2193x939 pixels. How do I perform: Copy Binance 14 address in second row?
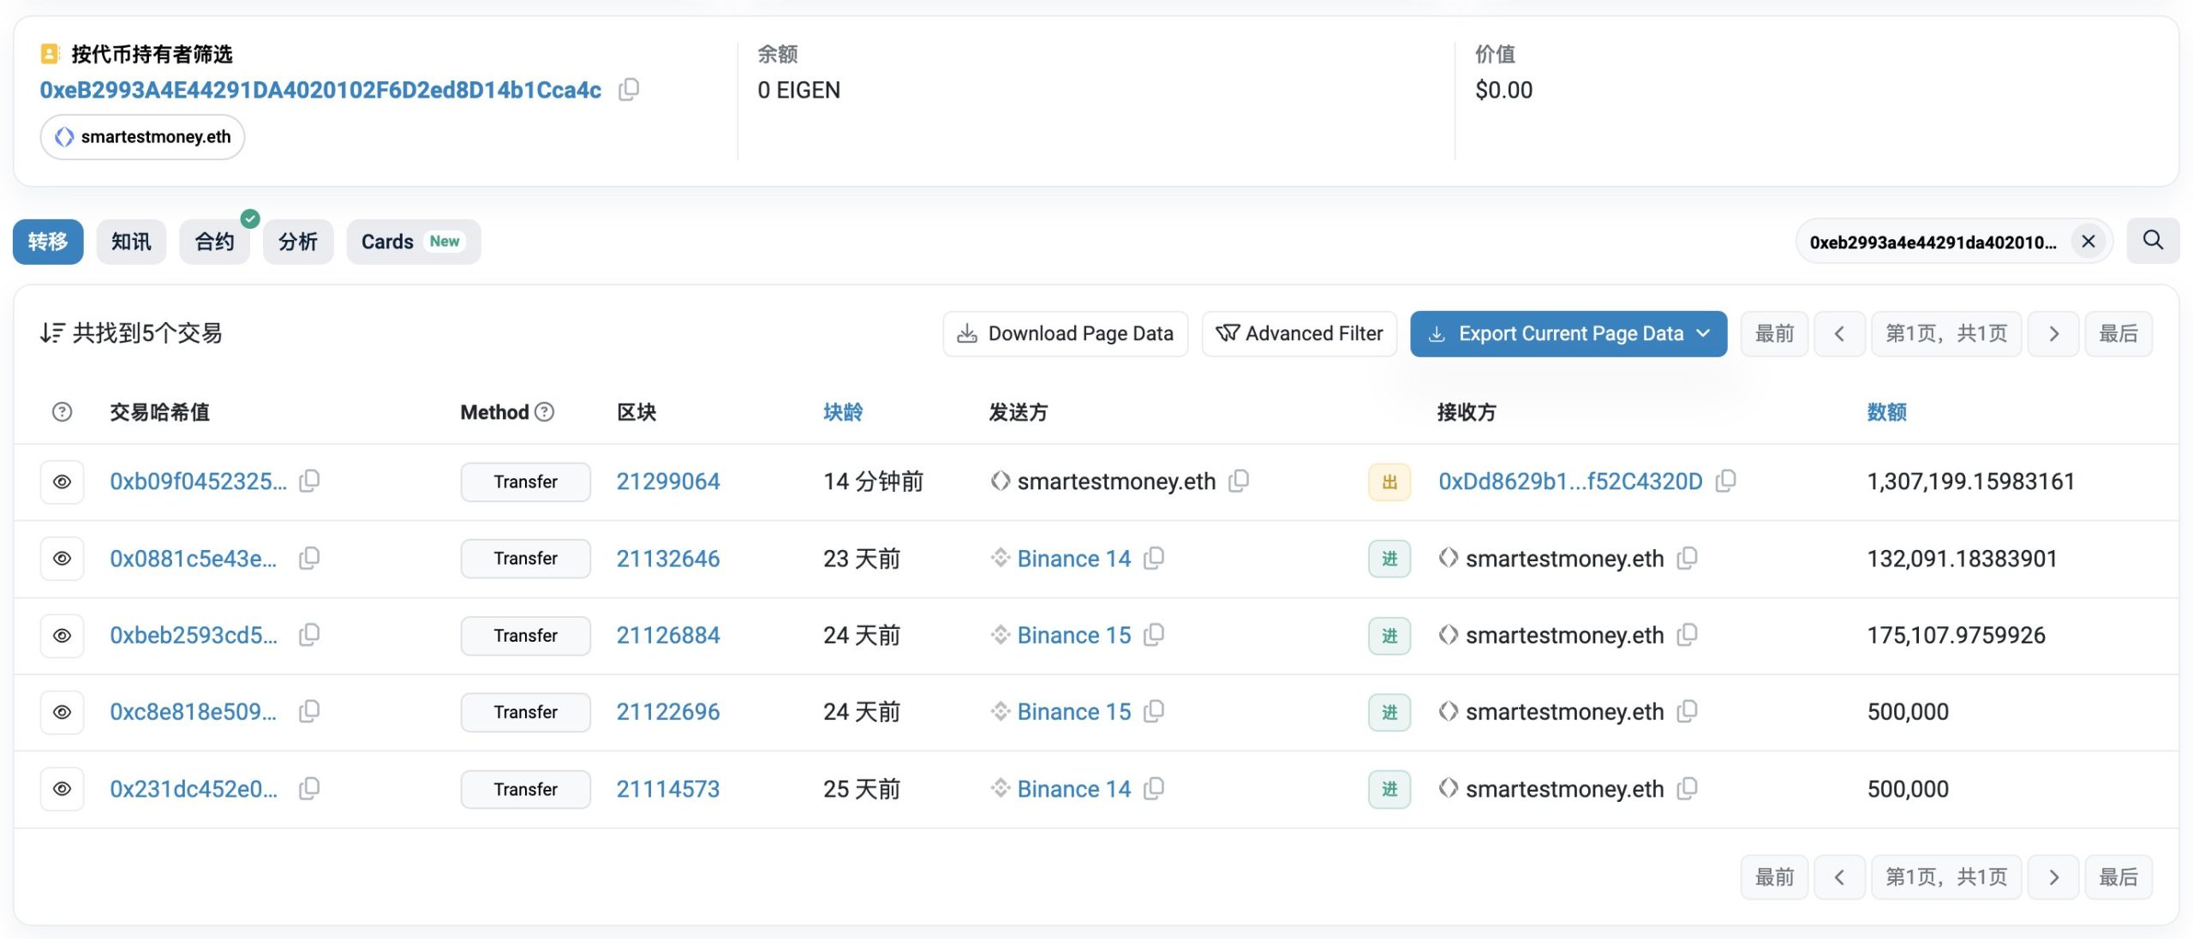click(1154, 558)
